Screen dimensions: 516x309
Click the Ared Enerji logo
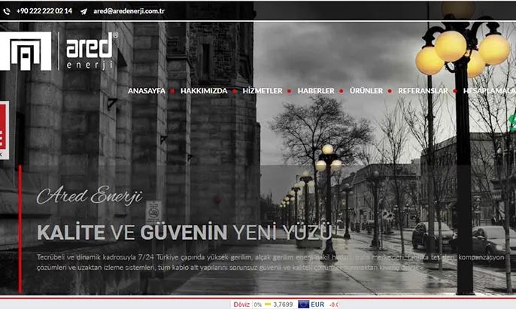click(59, 51)
